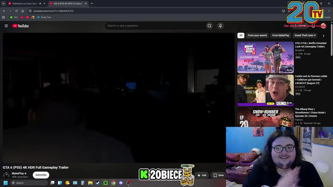This screenshot has height=187, width=333.
Task: Open the Carldo and Ac7ionman collab thumbnail
Action: [265, 90]
